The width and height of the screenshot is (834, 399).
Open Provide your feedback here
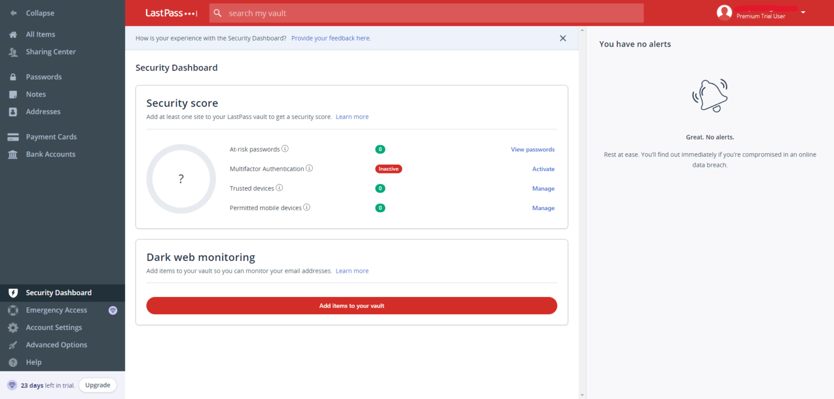pyautogui.click(x=331, y=38)
